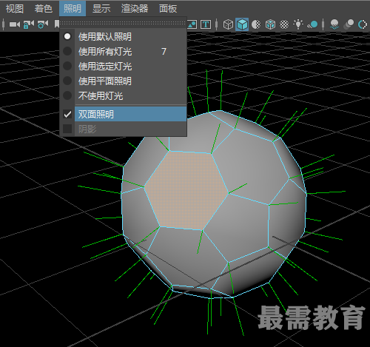Viewport: 370px width, 347px height.
Task: Click the boxed T toolbar icon
Action: point(206,24)
